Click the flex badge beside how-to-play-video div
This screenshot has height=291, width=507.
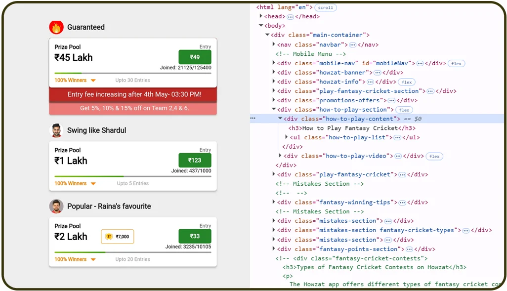click(434, 156)
